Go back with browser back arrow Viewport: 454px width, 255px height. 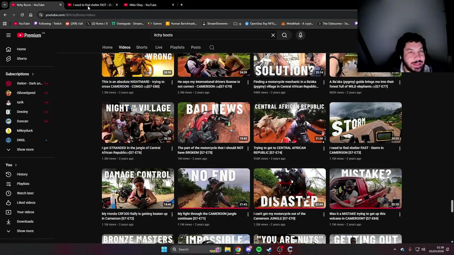click(5, 15)
